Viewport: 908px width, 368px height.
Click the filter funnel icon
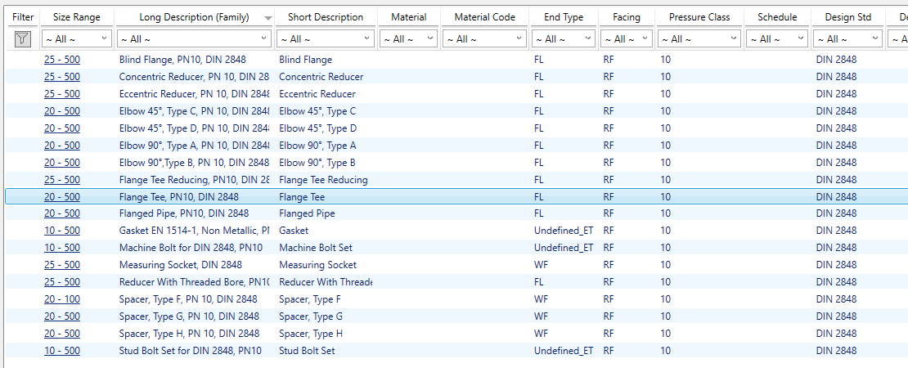point(22,38)
